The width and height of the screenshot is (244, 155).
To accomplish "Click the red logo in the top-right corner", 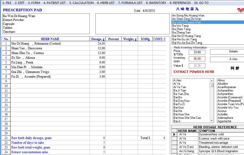I will coord(241,9).
